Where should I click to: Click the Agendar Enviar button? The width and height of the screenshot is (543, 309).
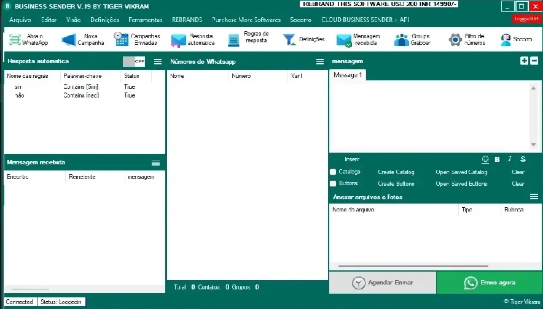tap(383, 283)
